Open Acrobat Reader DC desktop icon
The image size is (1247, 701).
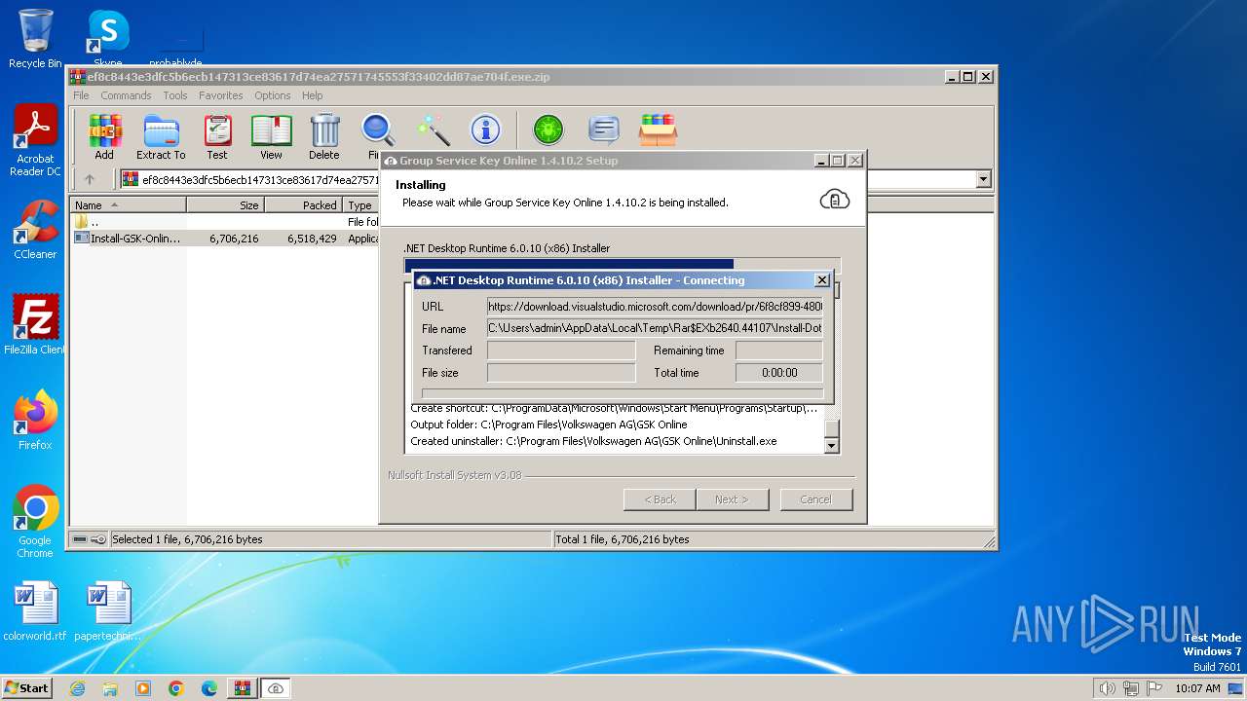point(35,141)
